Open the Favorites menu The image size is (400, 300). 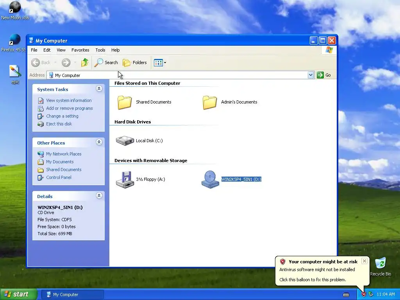pyautogui.click(x=80, y=50)
